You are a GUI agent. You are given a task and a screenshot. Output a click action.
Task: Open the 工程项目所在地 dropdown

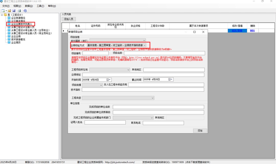pyautogui.click(x=129, y=70)
